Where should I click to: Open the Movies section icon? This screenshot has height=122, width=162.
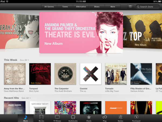(x=41, y=117)
